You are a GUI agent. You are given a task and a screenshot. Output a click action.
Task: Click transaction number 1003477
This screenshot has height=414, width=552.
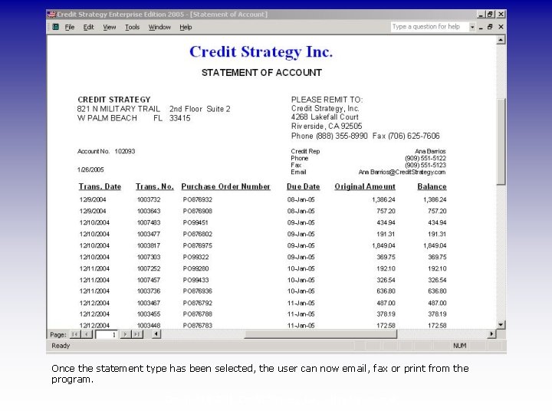(x=149, y=234)
